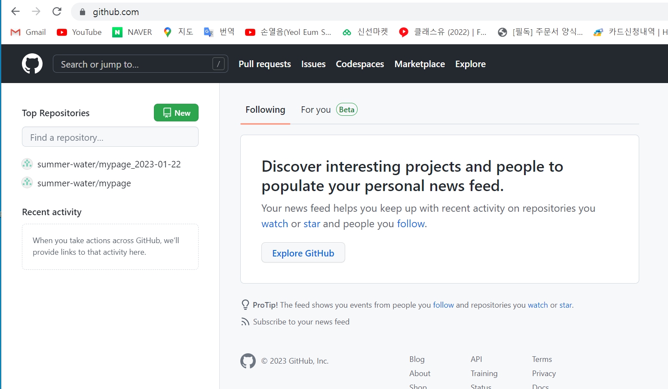The width and height of the screenshot is (668, 389).
Task: Click avatar beside summer-water/mypage_2023-01-22
Action: pos(27,164)
